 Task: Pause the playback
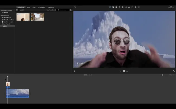124,71
